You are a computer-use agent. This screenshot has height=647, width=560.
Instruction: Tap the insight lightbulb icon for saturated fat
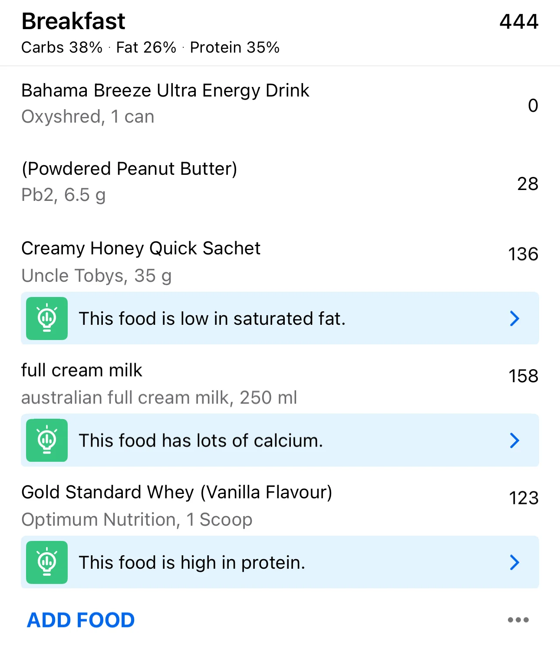pyautogui.click(x=47, y=318)
